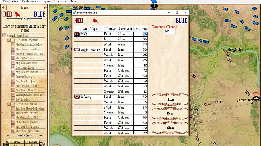Click the red flag in dialog header
Image resolution: width=261 pixels, height=146 pixels.
(x=95, y=20)
